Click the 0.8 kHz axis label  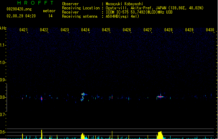click(x=3, y=97)
